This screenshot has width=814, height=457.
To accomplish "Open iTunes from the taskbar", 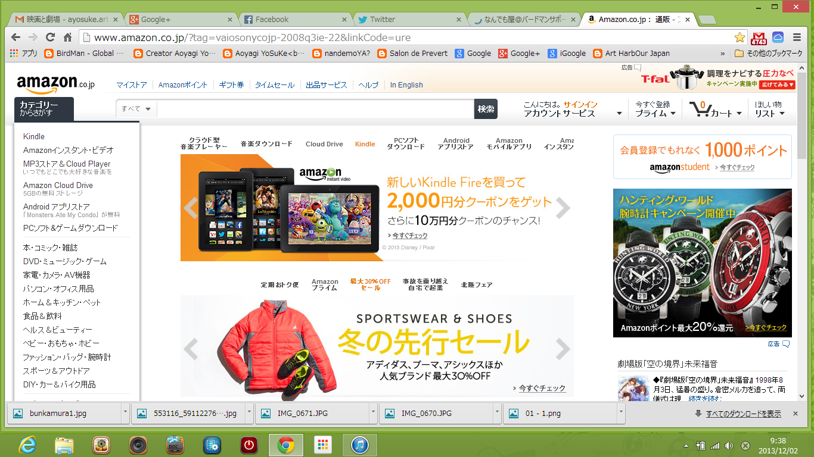I will 359,445.
